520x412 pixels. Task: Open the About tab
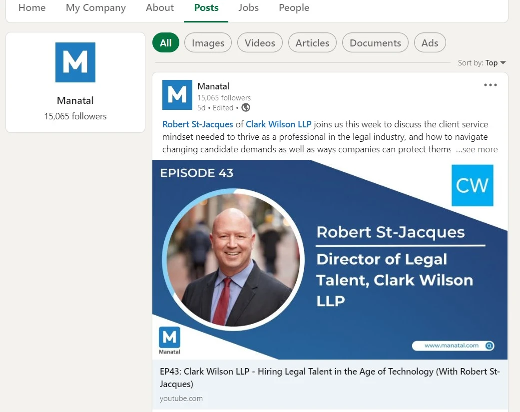[x=159, y=7]
